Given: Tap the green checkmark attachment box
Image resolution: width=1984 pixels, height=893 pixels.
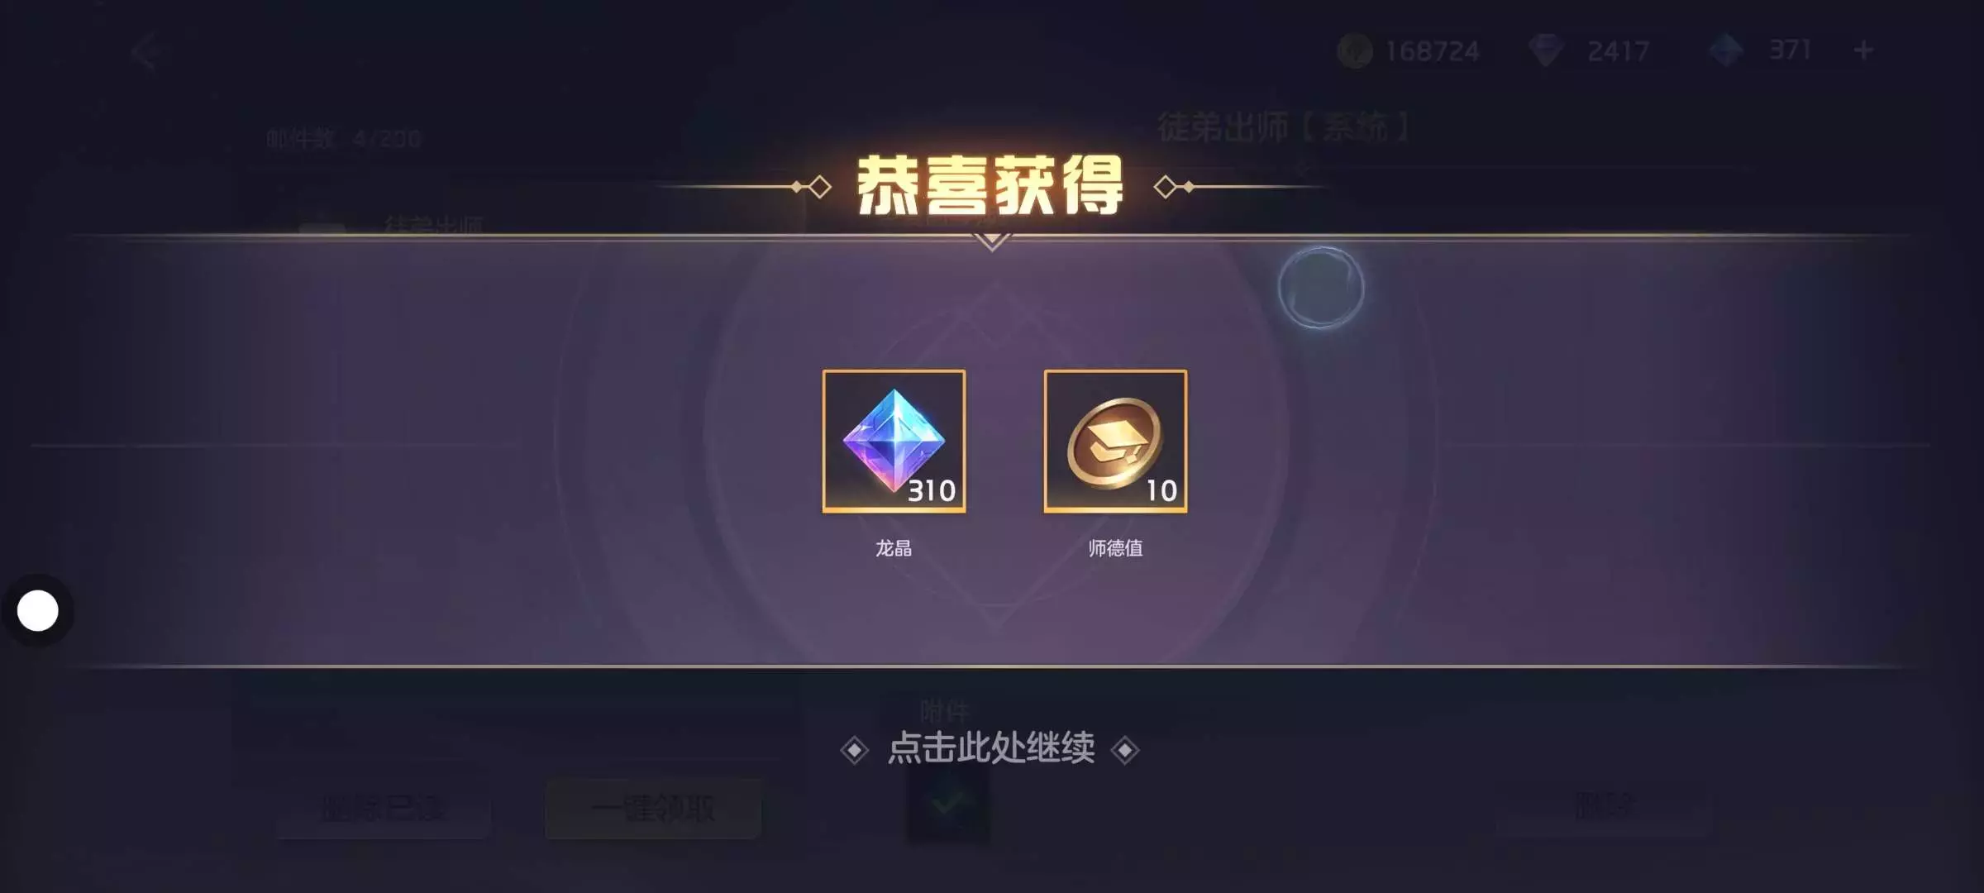Looking at the screenshot, I should pyautogui.click(x=947, y=804).
